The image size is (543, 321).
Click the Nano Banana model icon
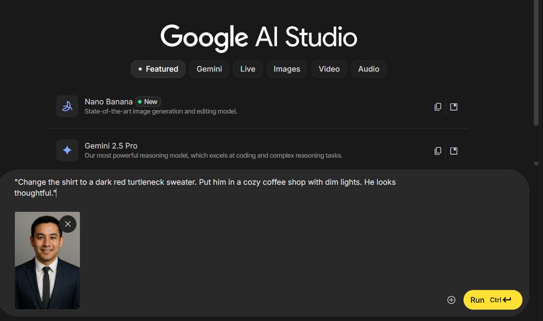pos(67,106)
